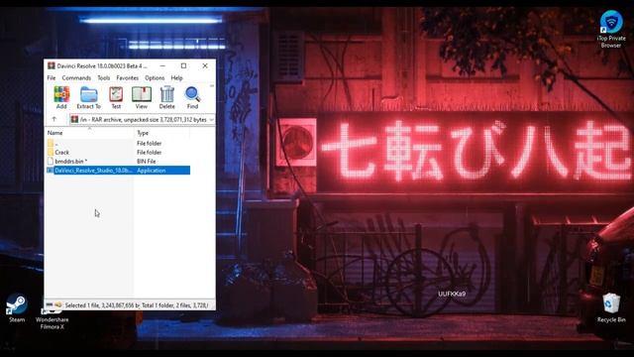This screenshot has height=357, width=634.
Task: Click the 'BIN File' type cell
Action: pyautogui.click(x=147, y=161)
